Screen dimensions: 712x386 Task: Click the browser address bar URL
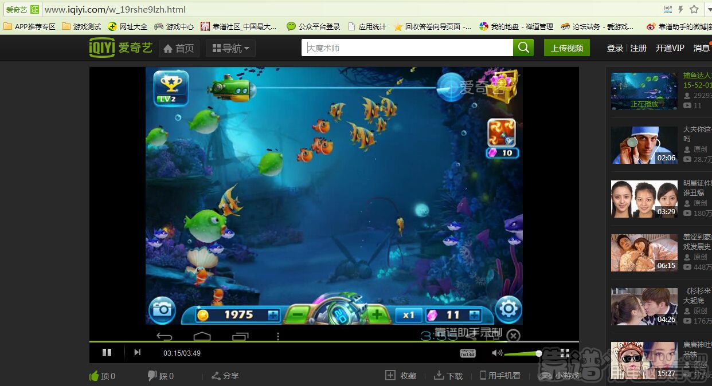point(115,10)
